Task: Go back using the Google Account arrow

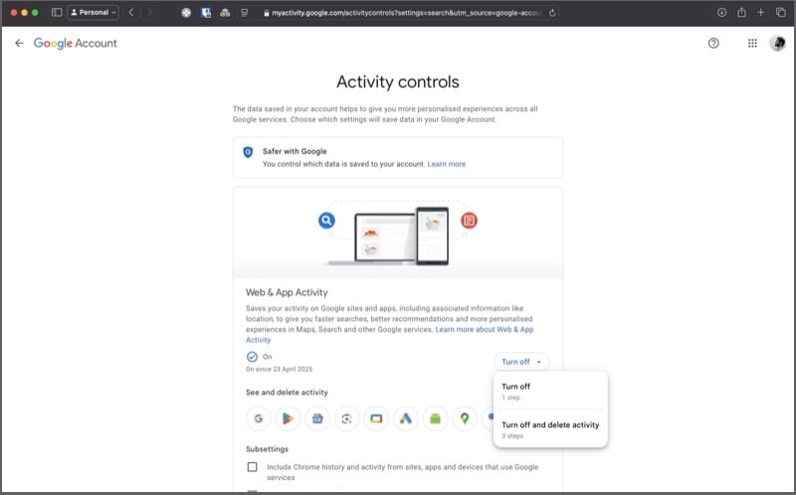Action: [19, 44]
